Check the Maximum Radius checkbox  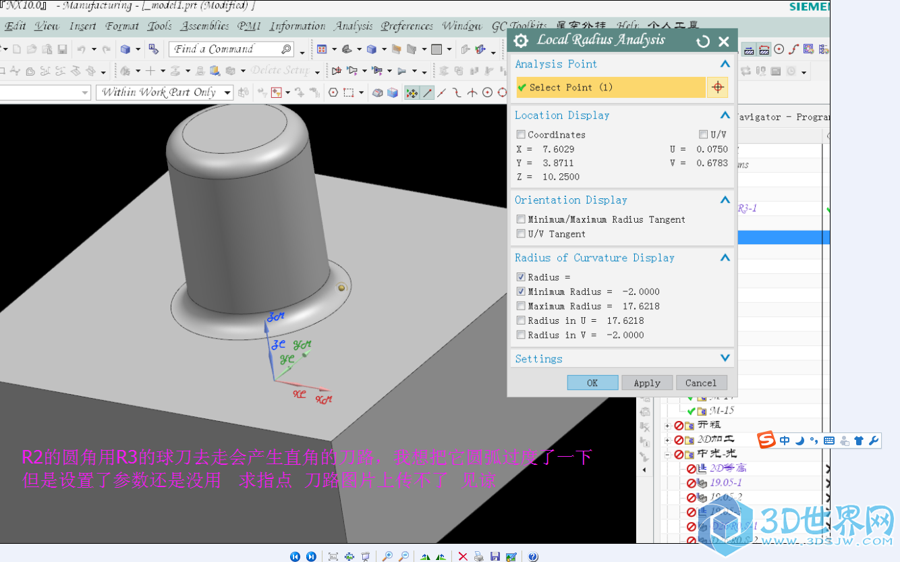tap(520, 306)
